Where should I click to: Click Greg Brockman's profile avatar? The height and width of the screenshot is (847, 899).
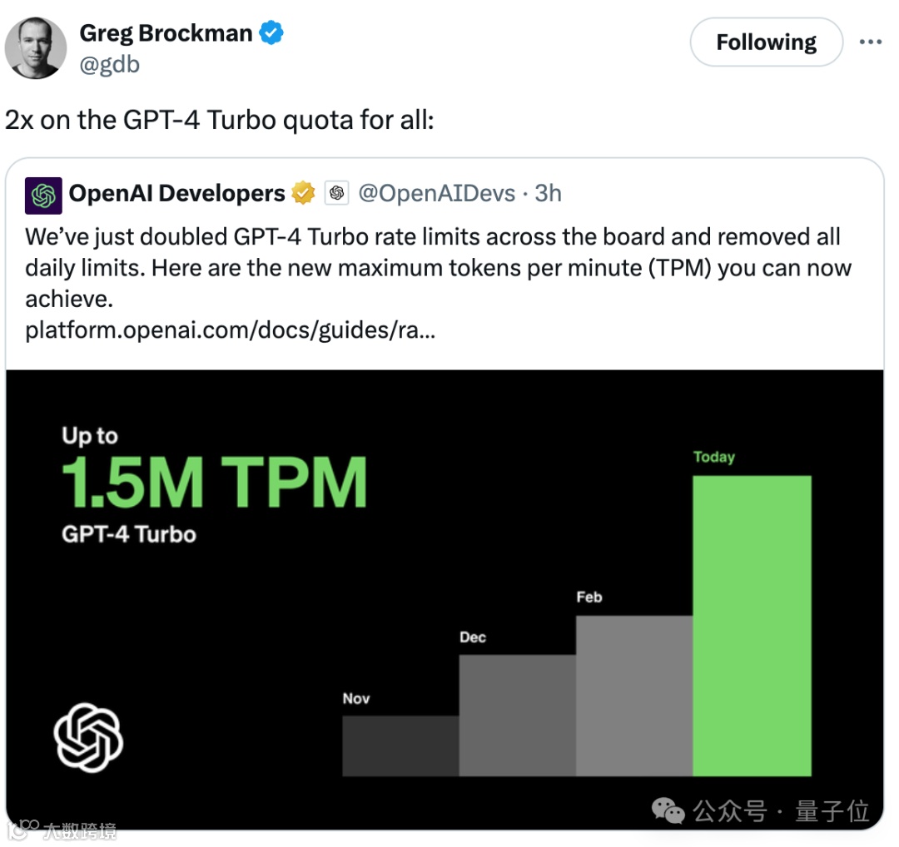[36, 48]
